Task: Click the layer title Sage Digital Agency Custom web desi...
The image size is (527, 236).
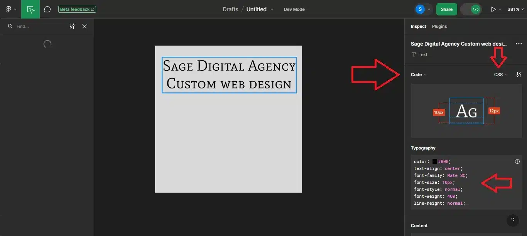Action: tap(459, 44)
